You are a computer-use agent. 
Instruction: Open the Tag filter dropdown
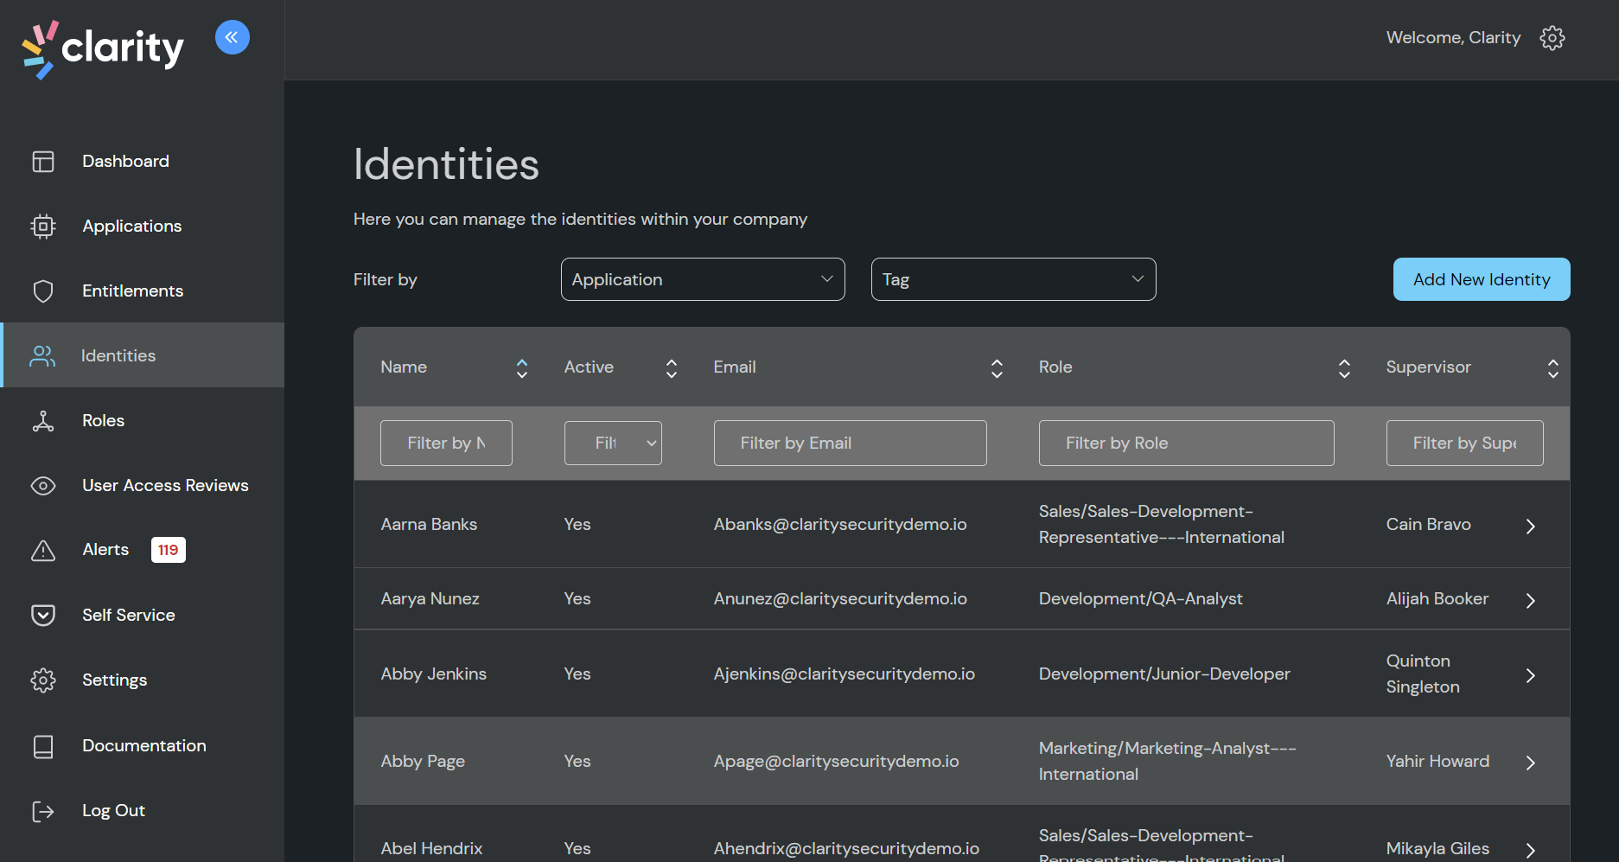pyautogui.click(x=1012, y=279)
